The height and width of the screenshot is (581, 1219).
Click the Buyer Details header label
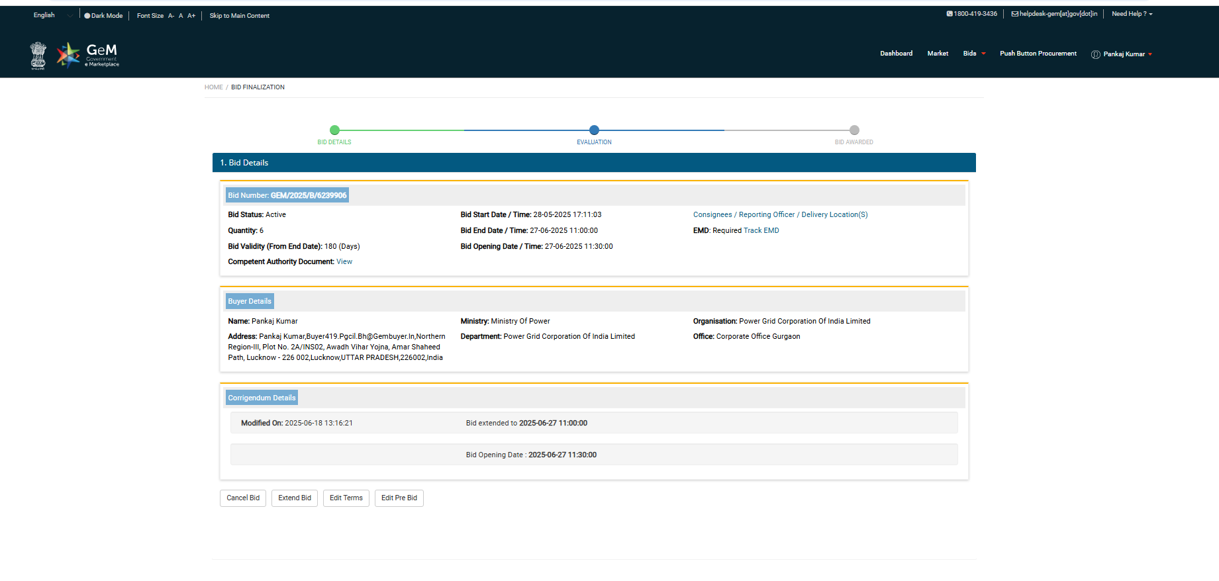pyautogui.click(x=250, y=301)
